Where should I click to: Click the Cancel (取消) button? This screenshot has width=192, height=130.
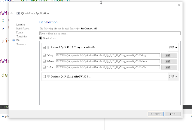point(173,114)
